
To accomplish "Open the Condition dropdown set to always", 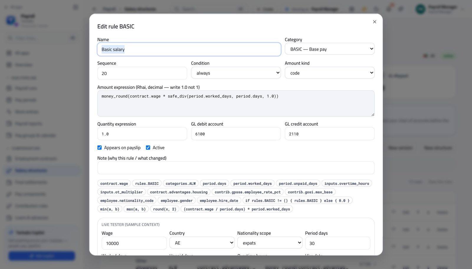I will [x=236, y=73].
